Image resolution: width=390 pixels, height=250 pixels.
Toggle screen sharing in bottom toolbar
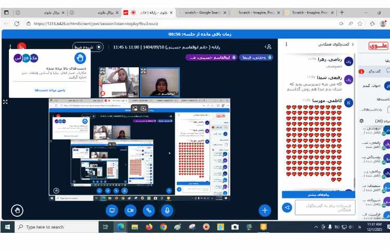(111, 210)
